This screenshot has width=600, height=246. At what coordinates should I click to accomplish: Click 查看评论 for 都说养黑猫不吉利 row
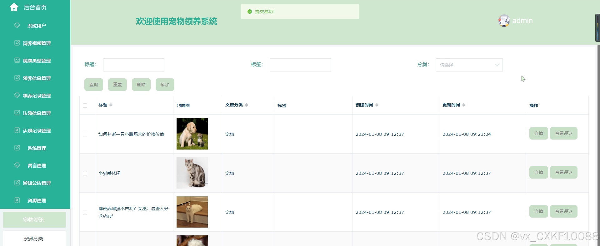pos(563,211)
